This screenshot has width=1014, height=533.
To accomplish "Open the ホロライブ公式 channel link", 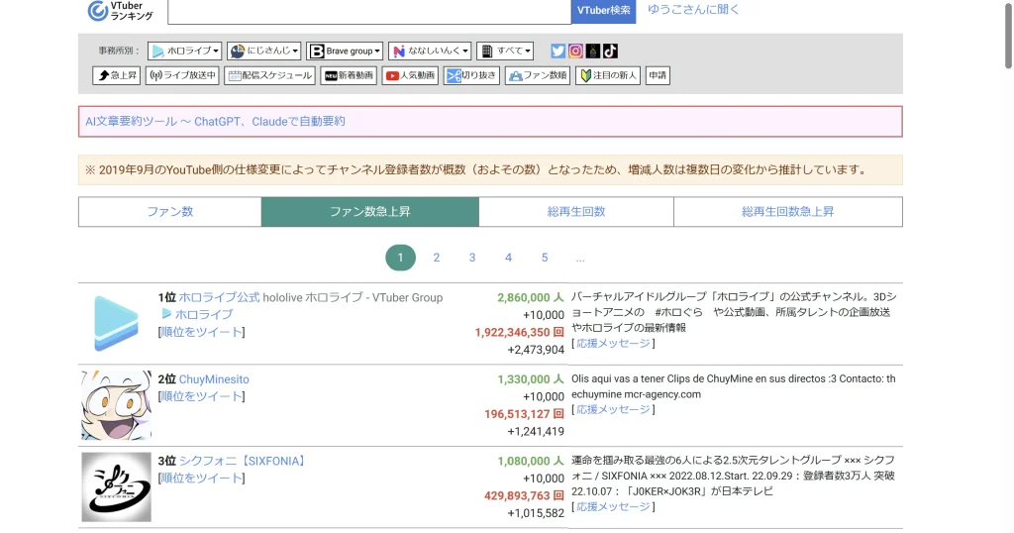I will pos(219,297).
